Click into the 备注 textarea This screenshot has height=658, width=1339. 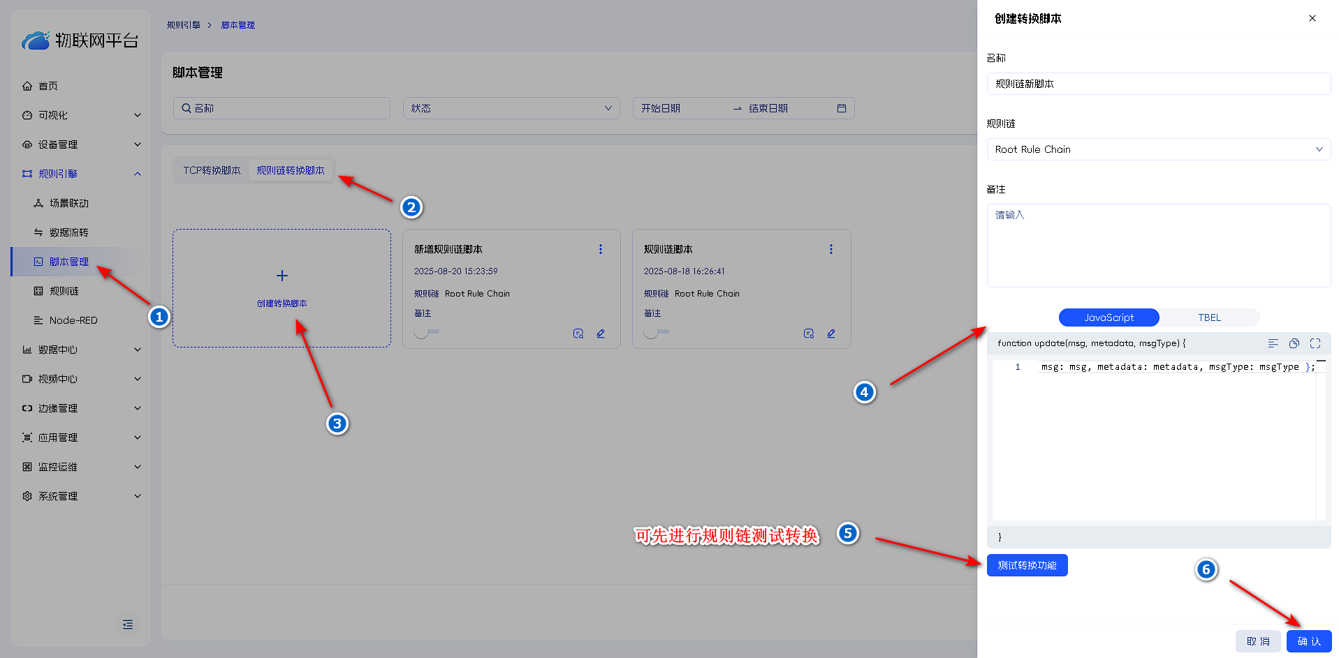click(x=1158, y=245)
